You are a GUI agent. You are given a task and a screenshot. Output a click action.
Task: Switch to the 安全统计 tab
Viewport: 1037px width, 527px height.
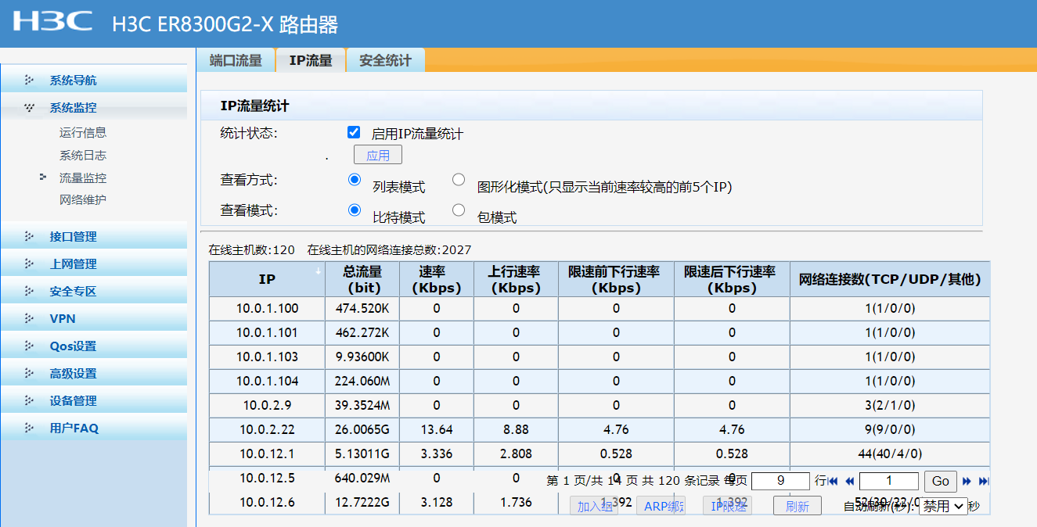click(385, 60)
